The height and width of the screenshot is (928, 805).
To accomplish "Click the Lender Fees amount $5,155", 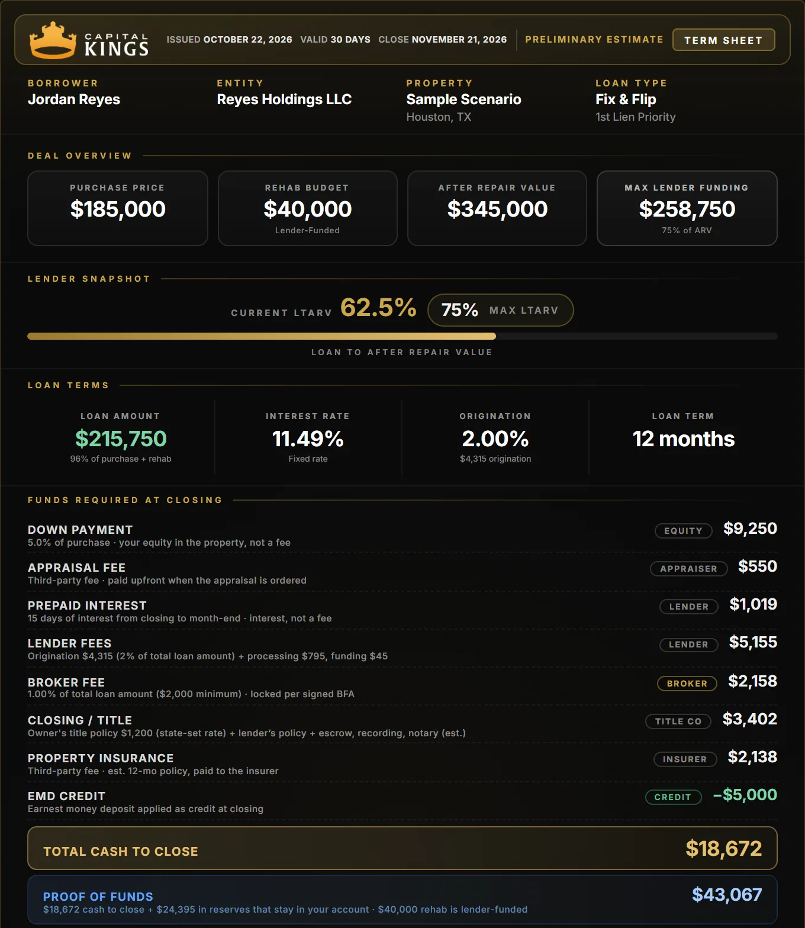I will click(753, 642).
